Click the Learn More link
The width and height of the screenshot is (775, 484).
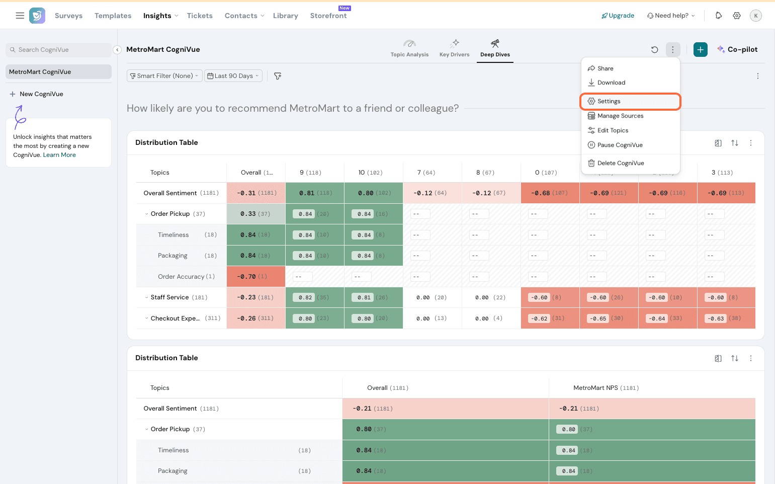coord(59,155)
